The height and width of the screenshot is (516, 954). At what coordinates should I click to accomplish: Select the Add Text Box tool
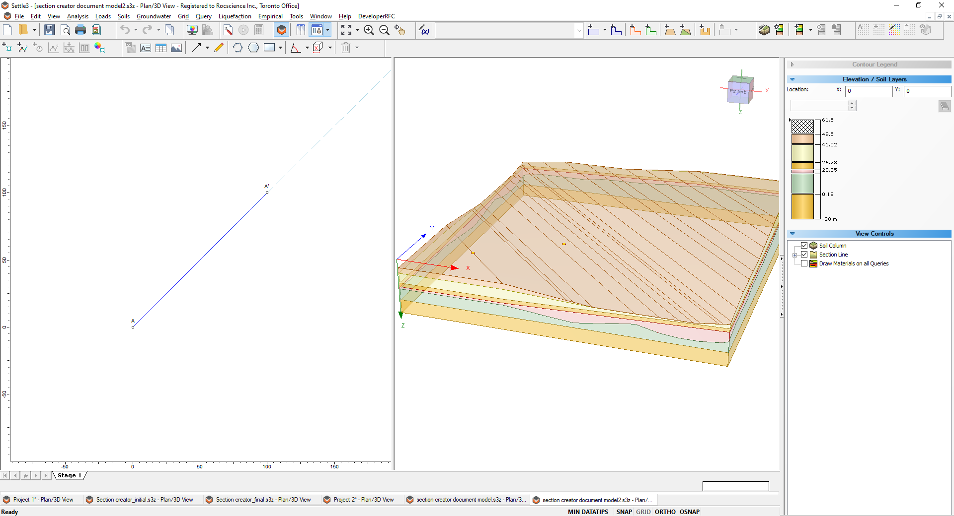pyautogui.click(x=146, y=48)
